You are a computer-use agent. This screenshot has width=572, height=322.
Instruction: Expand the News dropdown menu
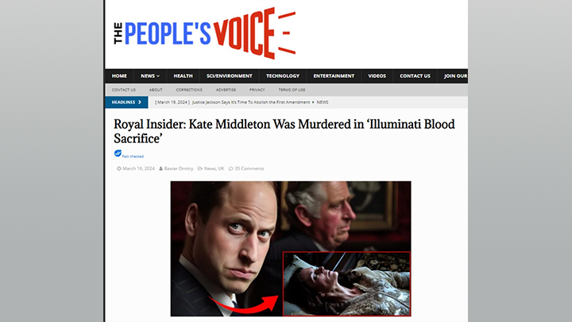click(150, 76)
